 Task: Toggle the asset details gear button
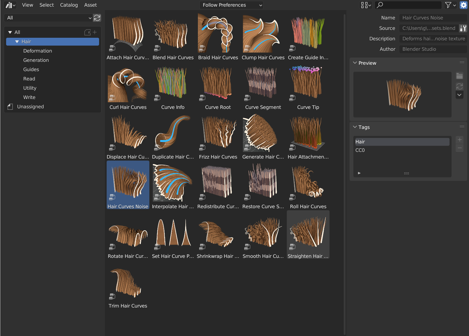tap(463, 5)
